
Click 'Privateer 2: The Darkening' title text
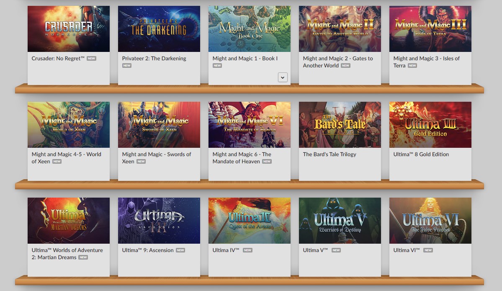pyautogui.click(x=154, y=58)
